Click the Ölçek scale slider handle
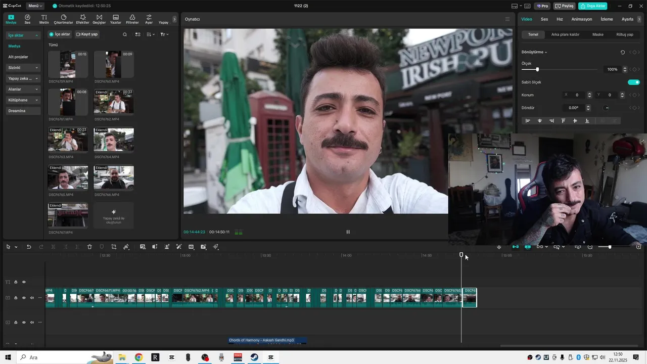The image size is (647, 364). click(537, 69)
